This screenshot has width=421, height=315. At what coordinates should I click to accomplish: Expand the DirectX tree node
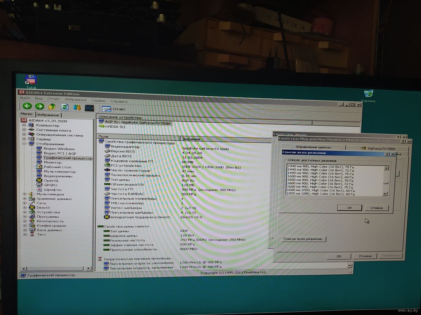[25, 207]
